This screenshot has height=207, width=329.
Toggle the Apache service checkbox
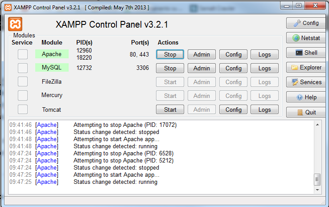pyautogui.click(x=23, y=54)
